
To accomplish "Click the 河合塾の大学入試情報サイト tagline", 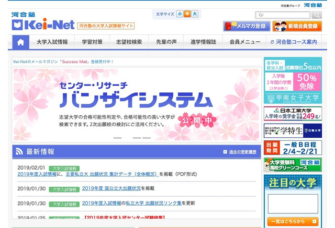I will pyautogui.click(x=106, y=26).
